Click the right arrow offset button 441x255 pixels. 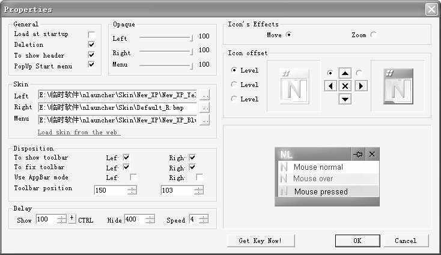click(x=360, y=86)
